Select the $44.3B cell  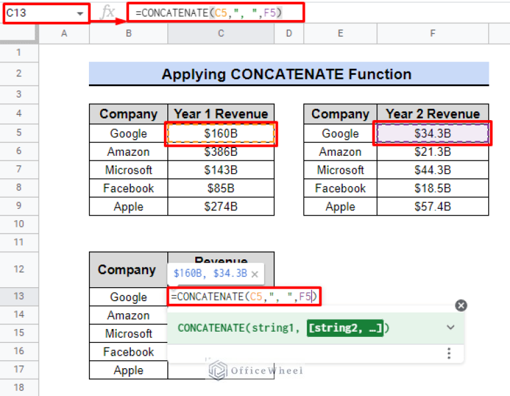pyautogui.click(x=432, y=170)
